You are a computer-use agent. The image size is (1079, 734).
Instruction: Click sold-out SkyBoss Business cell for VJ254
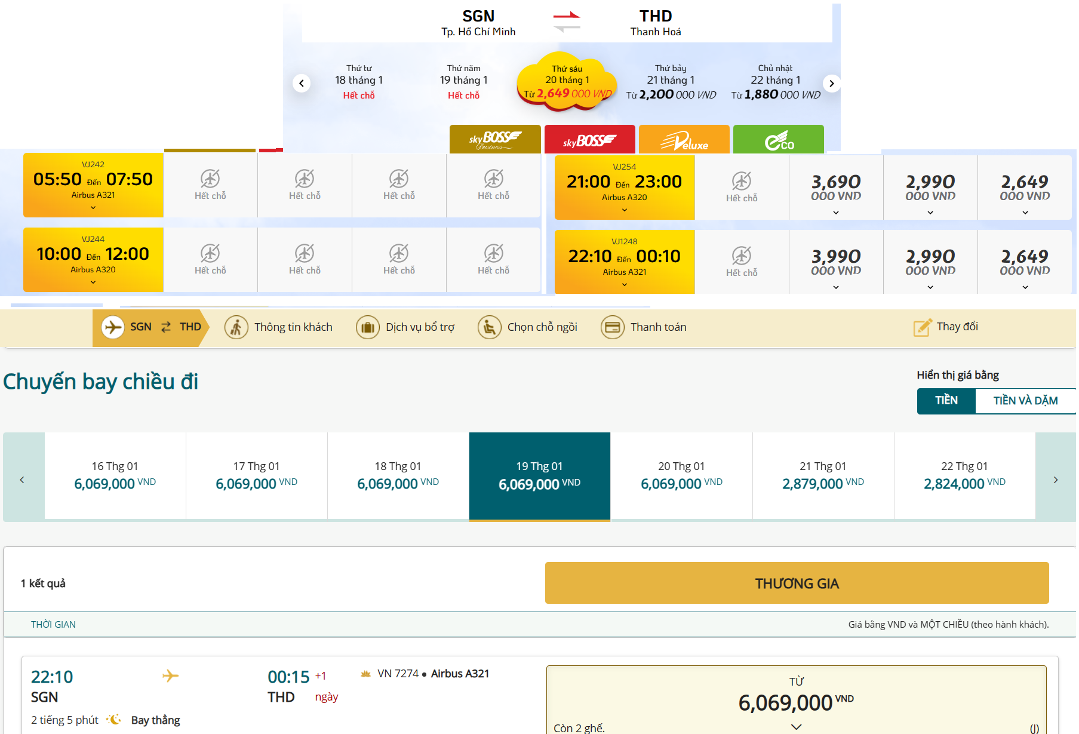pyautogui.click(x=742, y=188)
